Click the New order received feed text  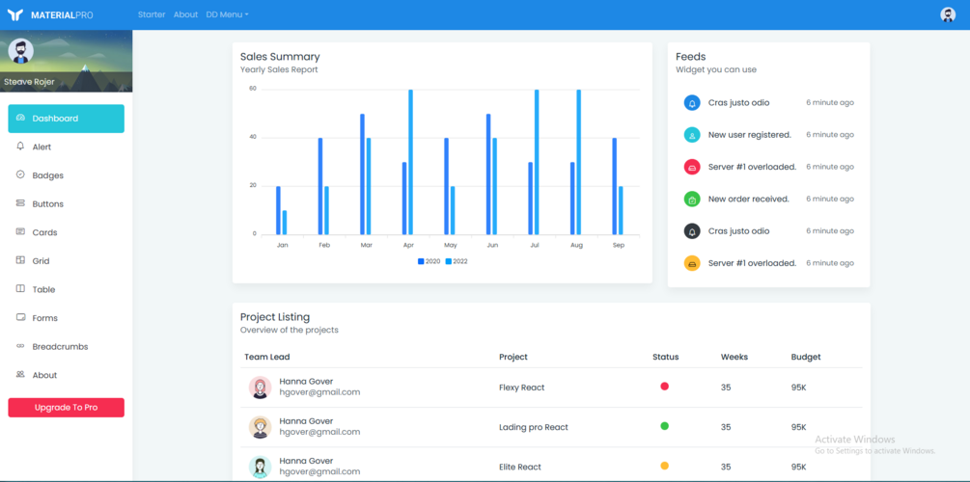(749, 199)
